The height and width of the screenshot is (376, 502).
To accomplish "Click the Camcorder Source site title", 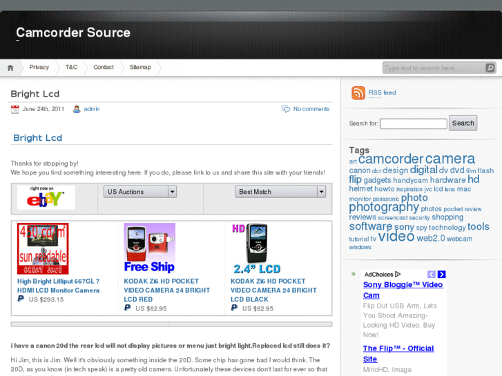I will 73,32.
